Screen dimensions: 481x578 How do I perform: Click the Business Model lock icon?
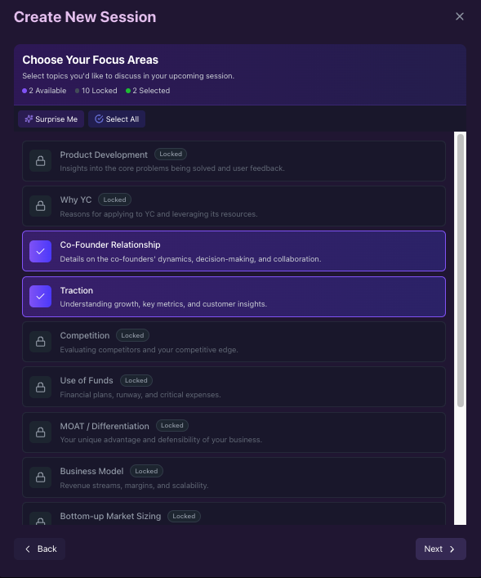(41, 477)
